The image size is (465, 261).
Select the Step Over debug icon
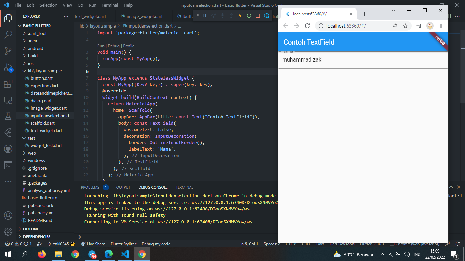point(214,16)
